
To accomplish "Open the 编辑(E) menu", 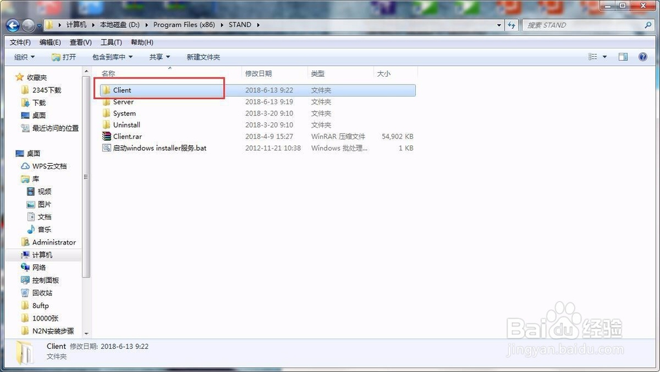I will tap(50, 42).
